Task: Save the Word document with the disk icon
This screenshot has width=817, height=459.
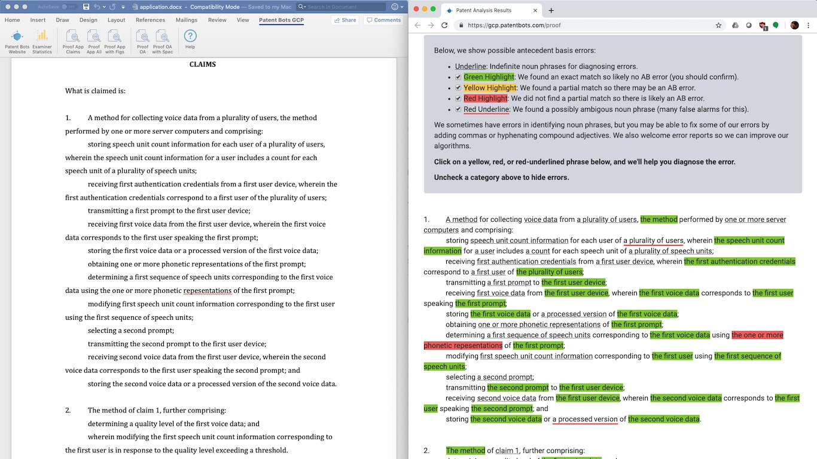Action: pos(86,7)
